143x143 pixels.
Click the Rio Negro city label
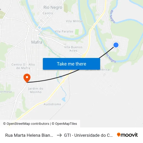[53, 8]
